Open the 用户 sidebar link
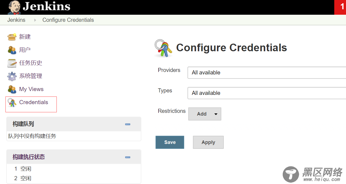Screen dimensions: 346x184 [25, 50]
